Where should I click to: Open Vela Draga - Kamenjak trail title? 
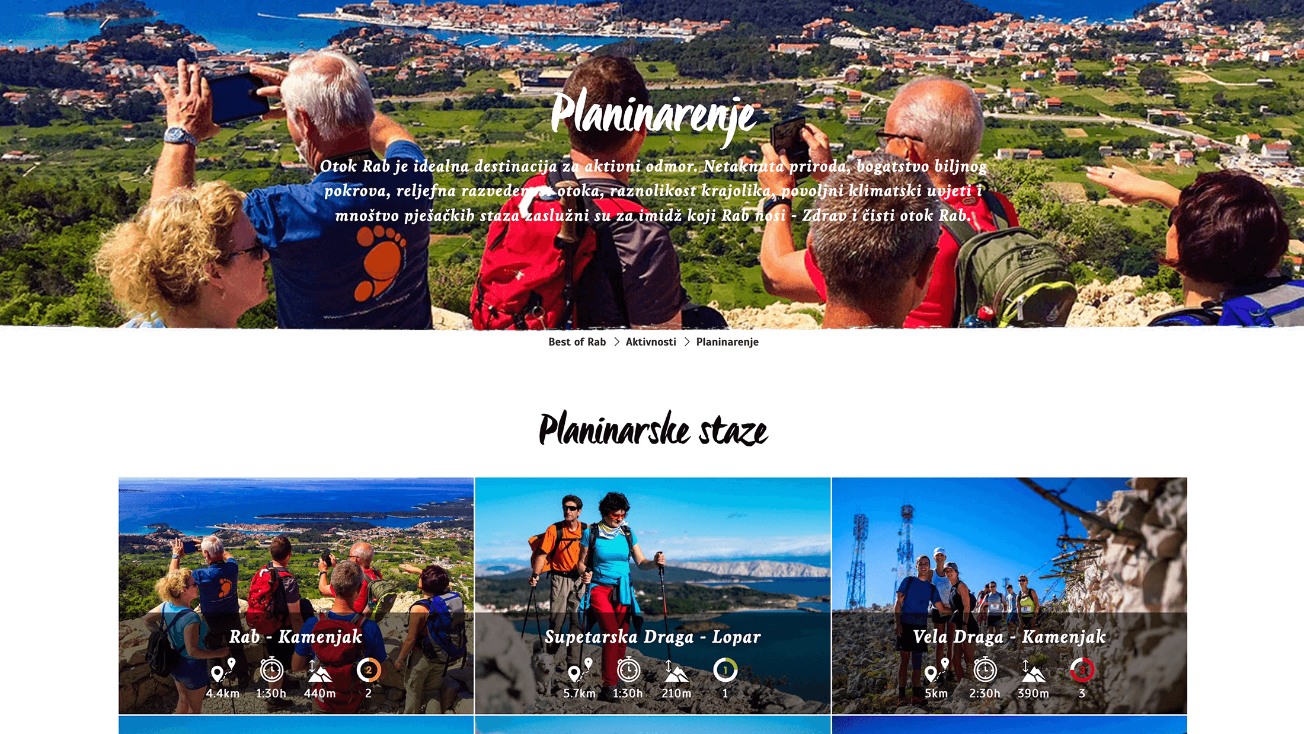tap(1009, 637)
